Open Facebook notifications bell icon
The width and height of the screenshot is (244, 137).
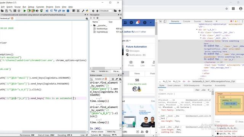coord(137,22)
